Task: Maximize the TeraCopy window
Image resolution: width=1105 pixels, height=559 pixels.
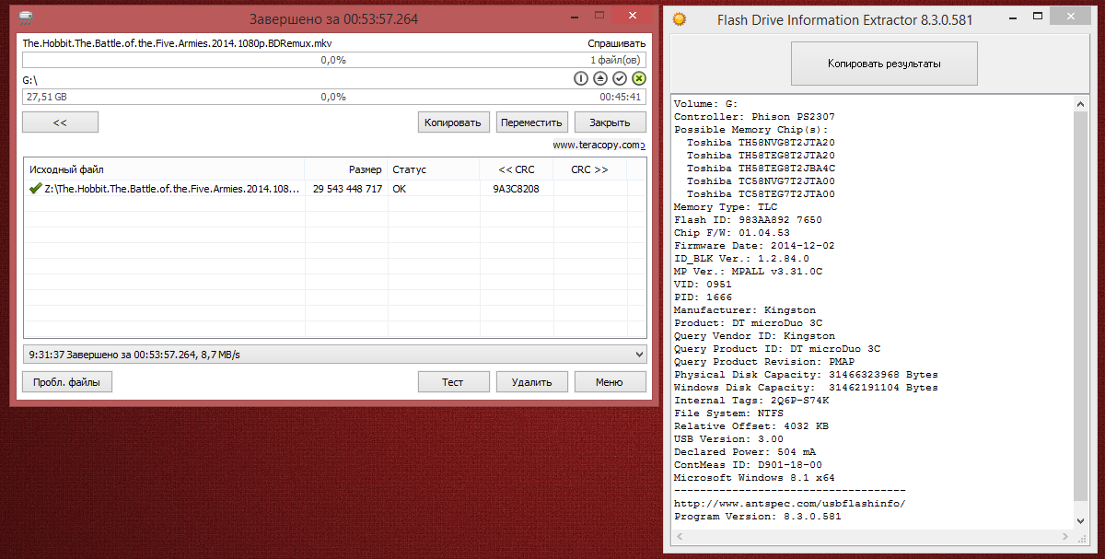Action: pos(599,17)
